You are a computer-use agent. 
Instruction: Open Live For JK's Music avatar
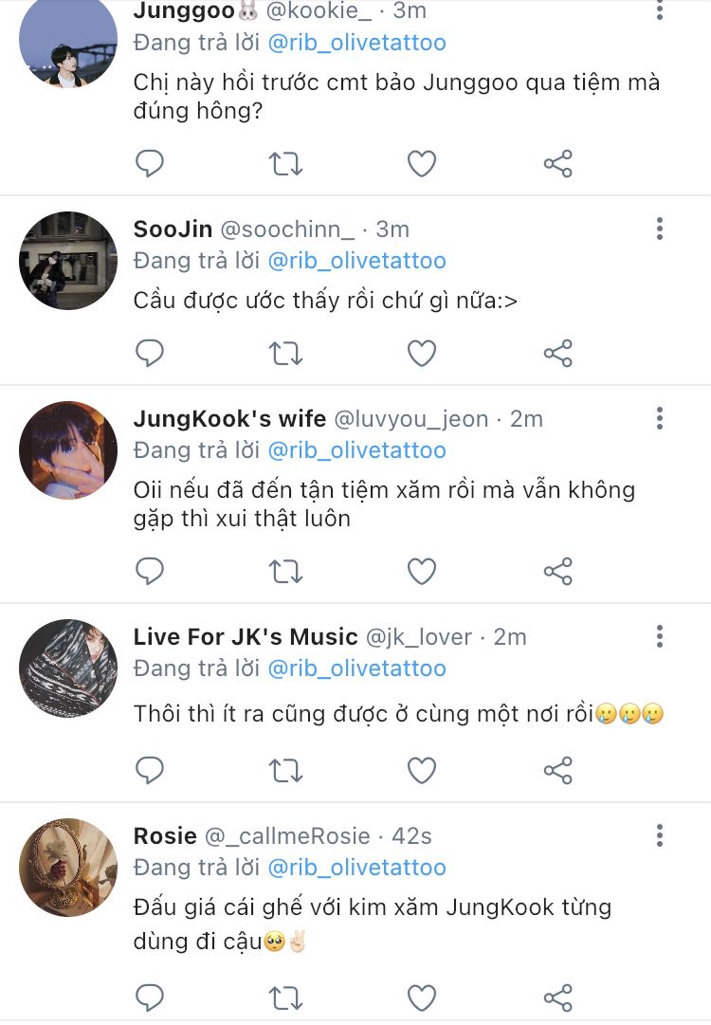click(x=68, y=668)
